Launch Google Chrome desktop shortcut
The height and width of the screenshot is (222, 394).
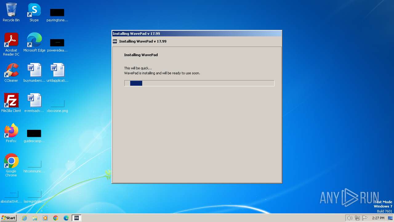[11, 165]
